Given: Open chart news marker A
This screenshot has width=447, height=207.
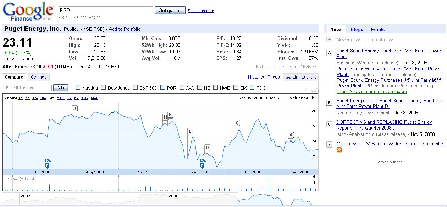Looking at the screenshot, I should tap(291, 135).
